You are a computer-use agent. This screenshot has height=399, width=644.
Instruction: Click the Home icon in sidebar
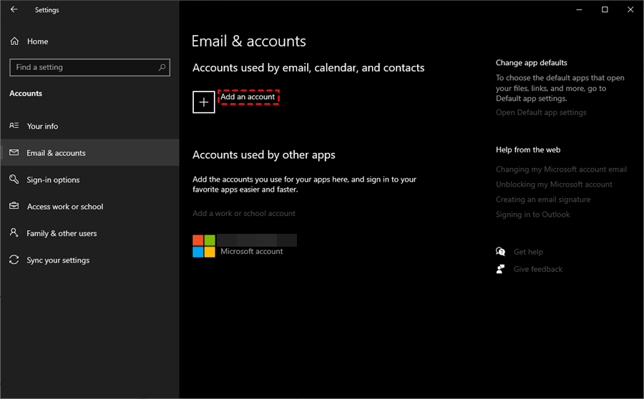pos(14,41)
